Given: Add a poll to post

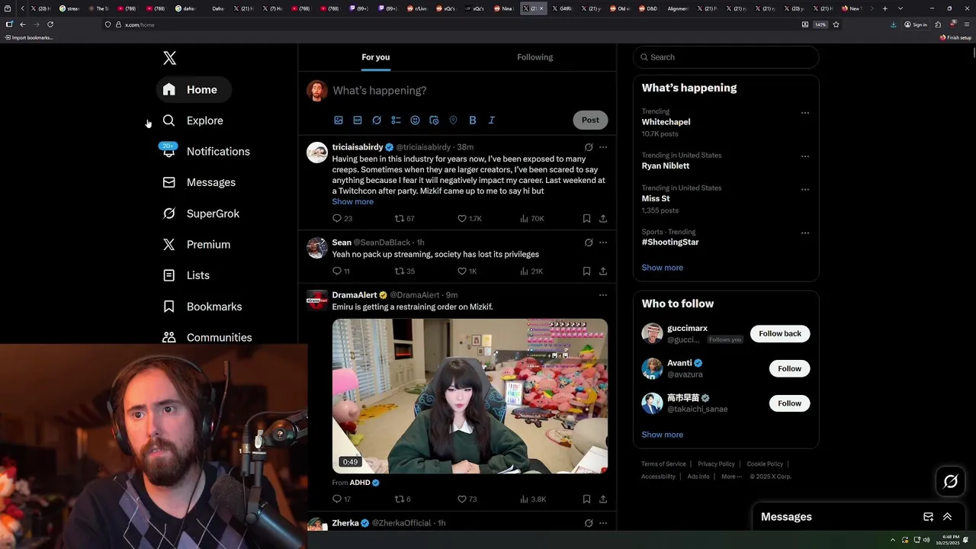Looking at the screenshot, I should pyautogui.click(x=396, y=120).
